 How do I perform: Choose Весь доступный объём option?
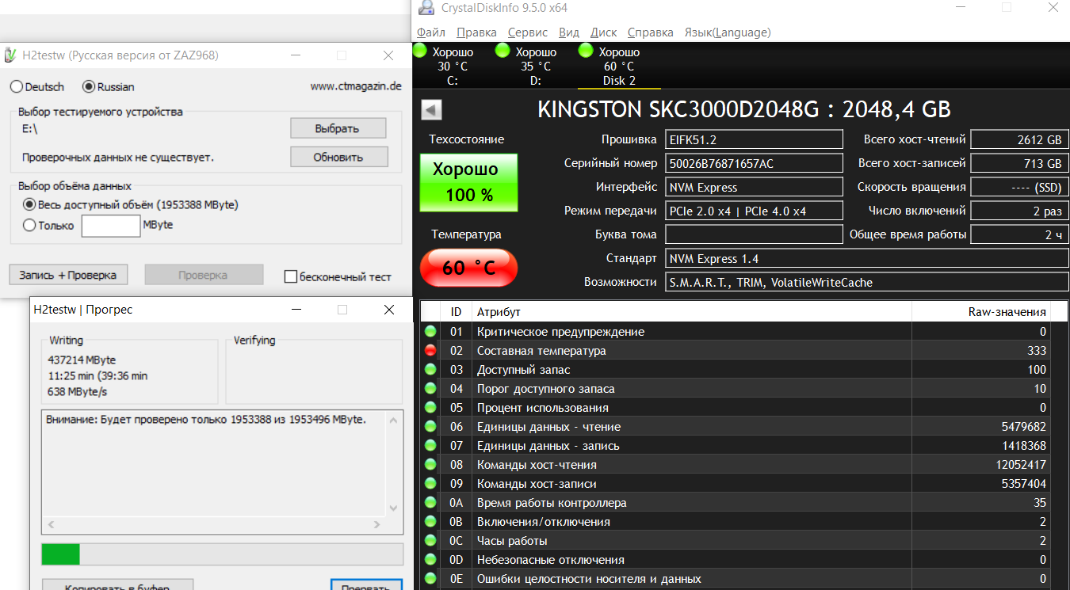pyautogui.click(x=30, y=204)
